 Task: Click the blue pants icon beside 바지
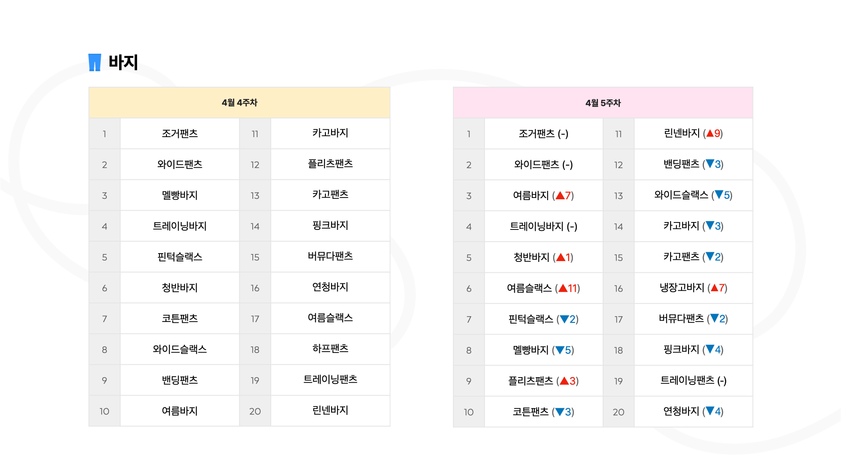click(x=95, y=62)
